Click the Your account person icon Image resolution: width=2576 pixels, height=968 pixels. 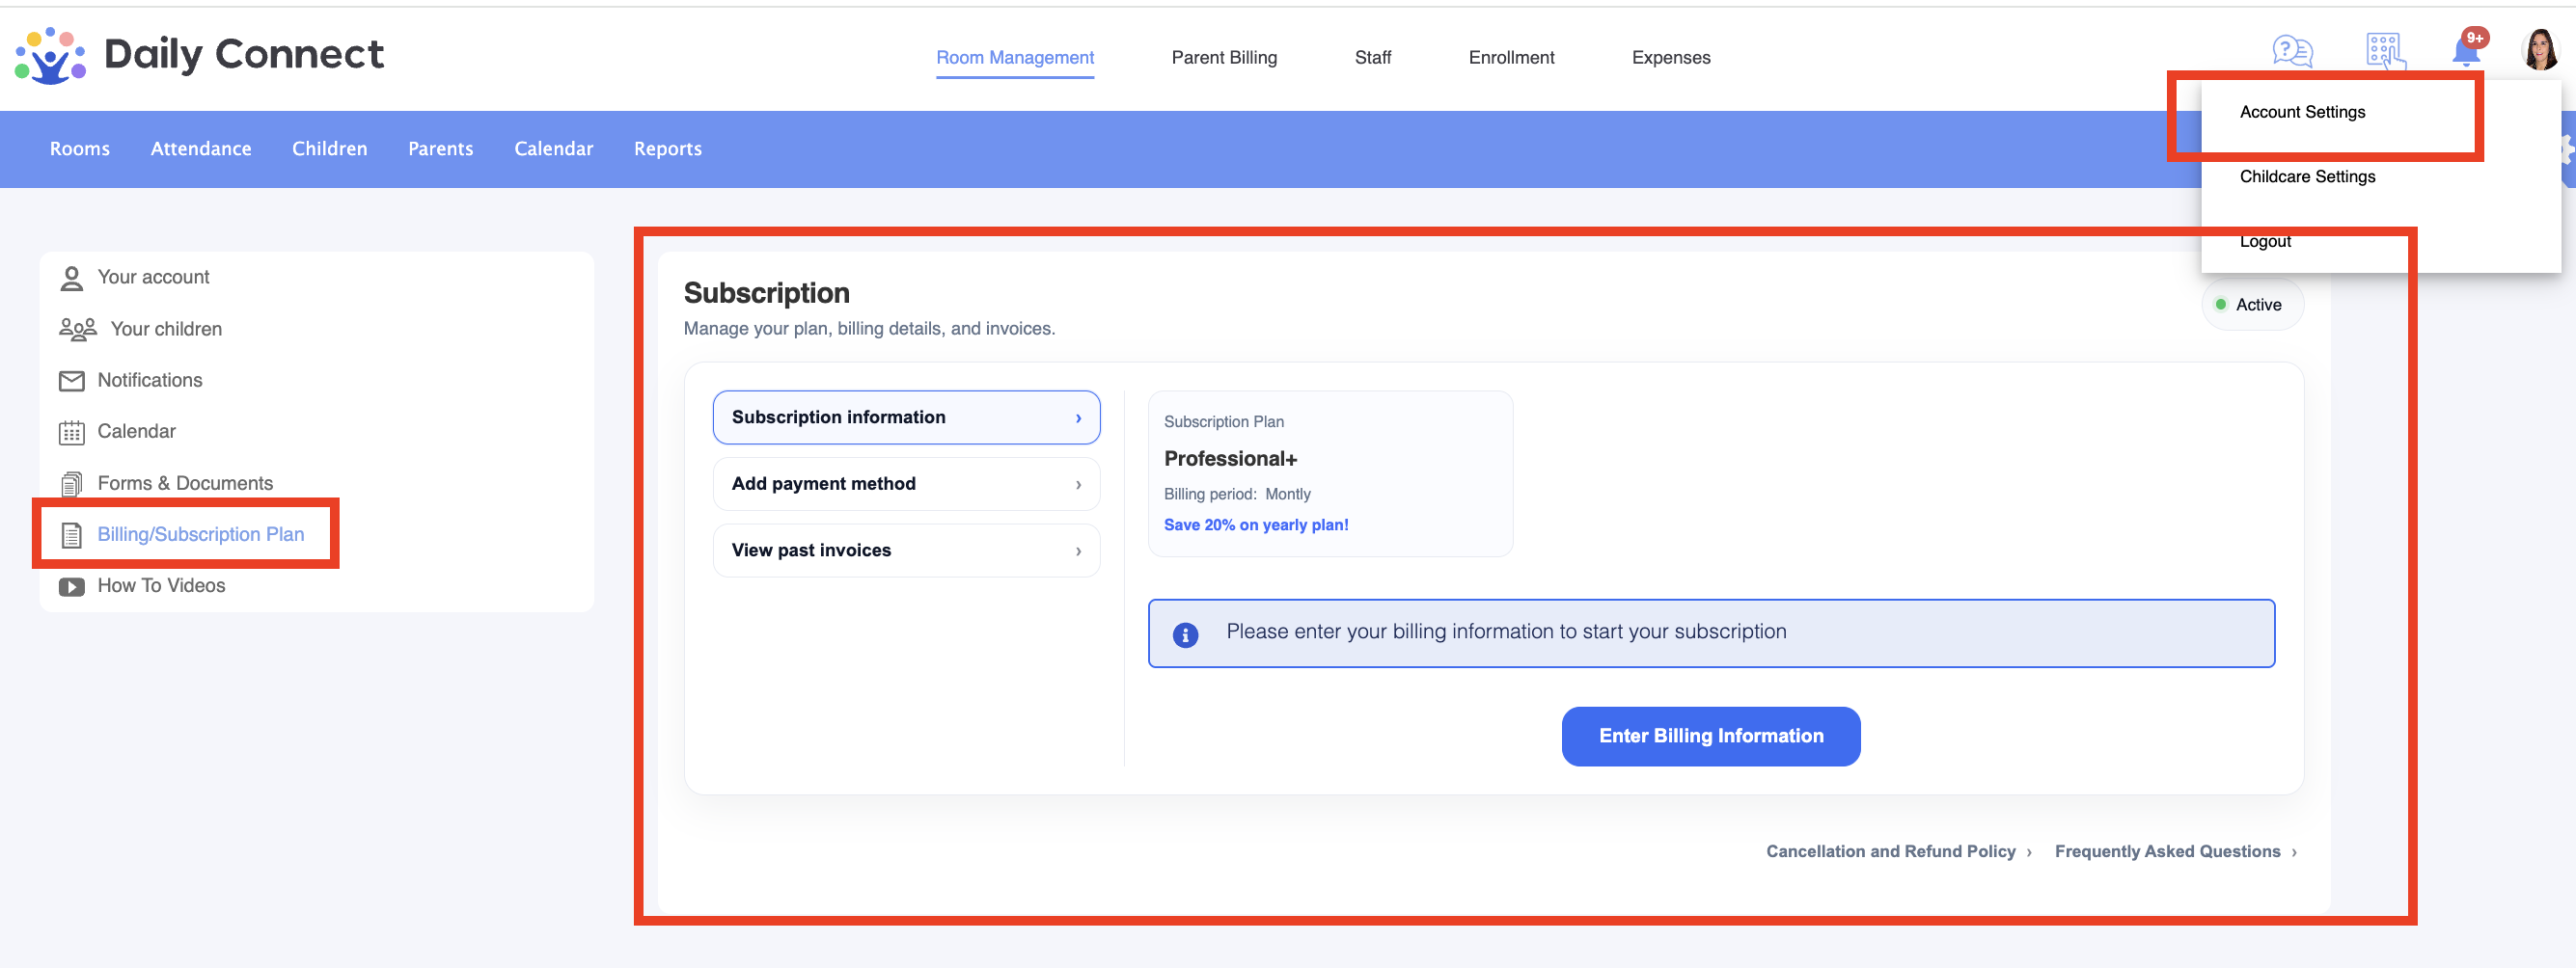[x=71, y=278]
